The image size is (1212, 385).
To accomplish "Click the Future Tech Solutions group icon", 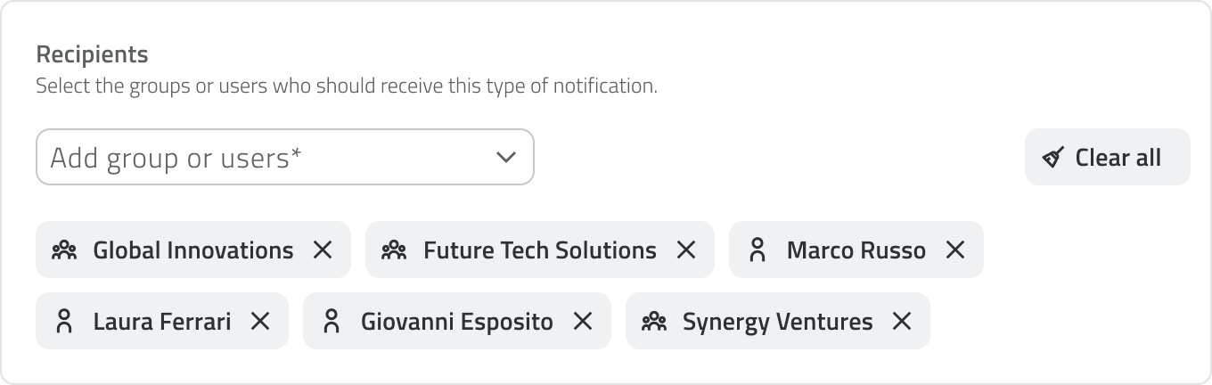I will point(394,250).
